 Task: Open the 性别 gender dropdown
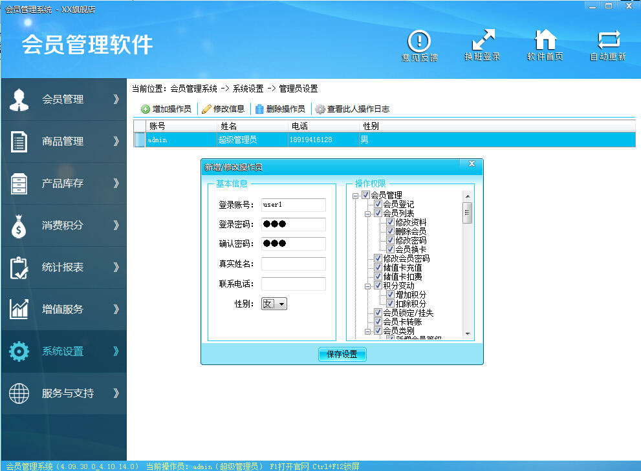pyautogui.click(x=282, y=304)
